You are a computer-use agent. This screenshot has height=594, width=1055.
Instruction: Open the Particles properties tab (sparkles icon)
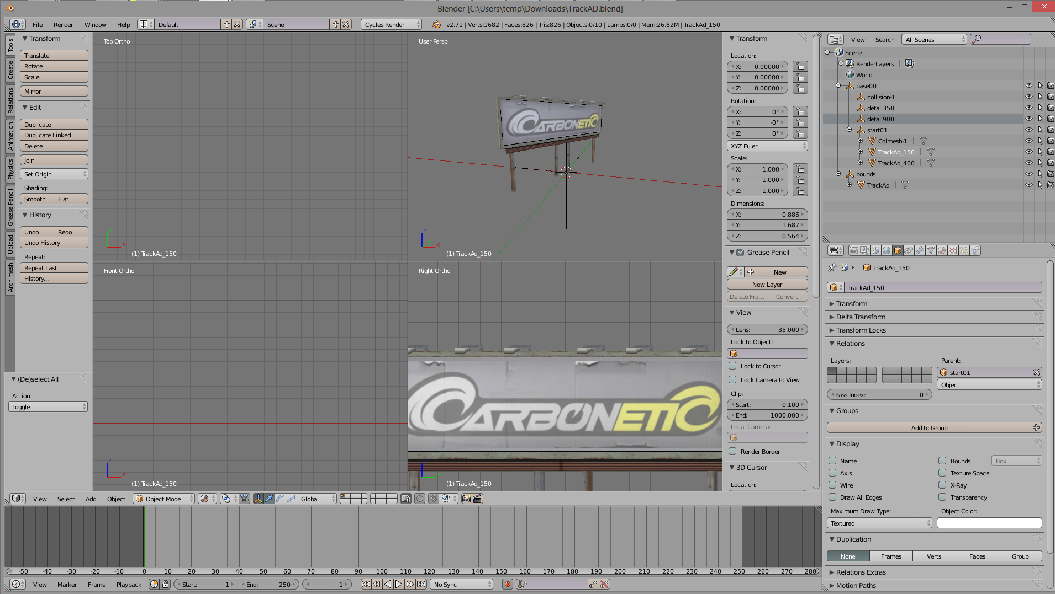click(x=964, y=250)
